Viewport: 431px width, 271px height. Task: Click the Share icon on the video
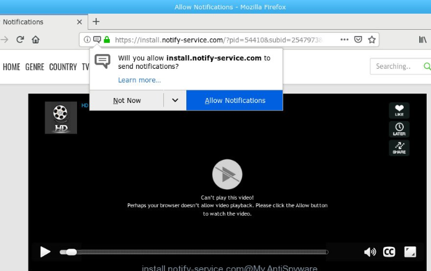[399, 148]
